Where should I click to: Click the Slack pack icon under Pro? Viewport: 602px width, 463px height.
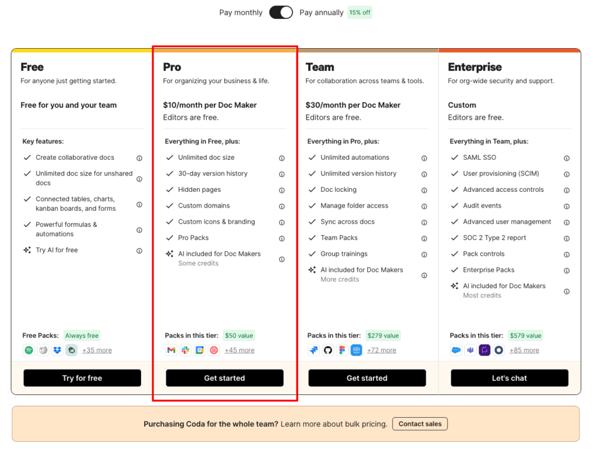pos(186,350)
